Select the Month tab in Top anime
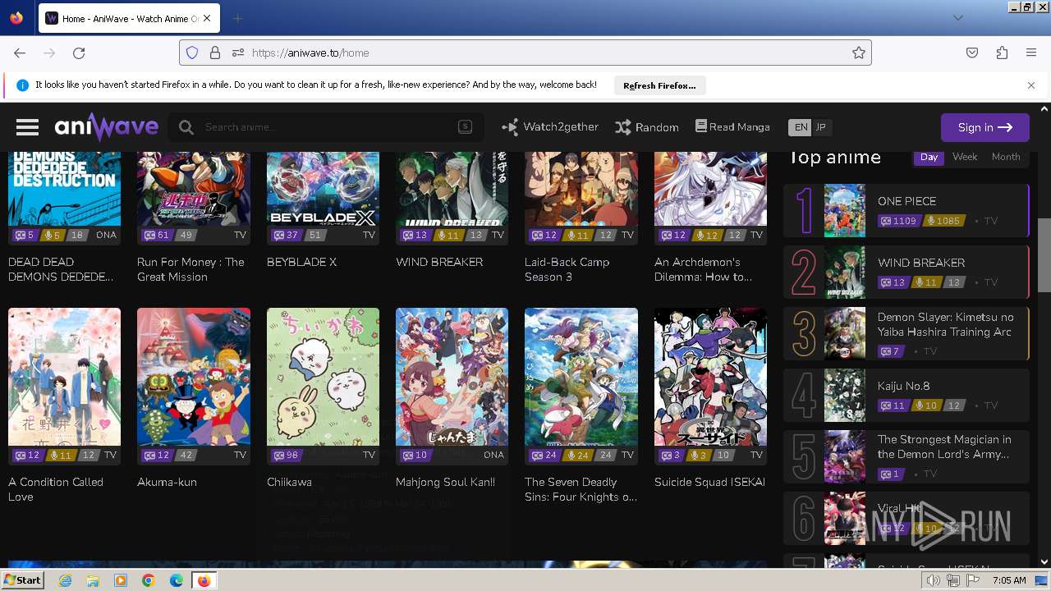The width and height of the screenshot is (1051, 591). point(1006,157)
